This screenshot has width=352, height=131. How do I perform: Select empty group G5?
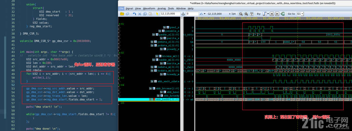(122, 103)
